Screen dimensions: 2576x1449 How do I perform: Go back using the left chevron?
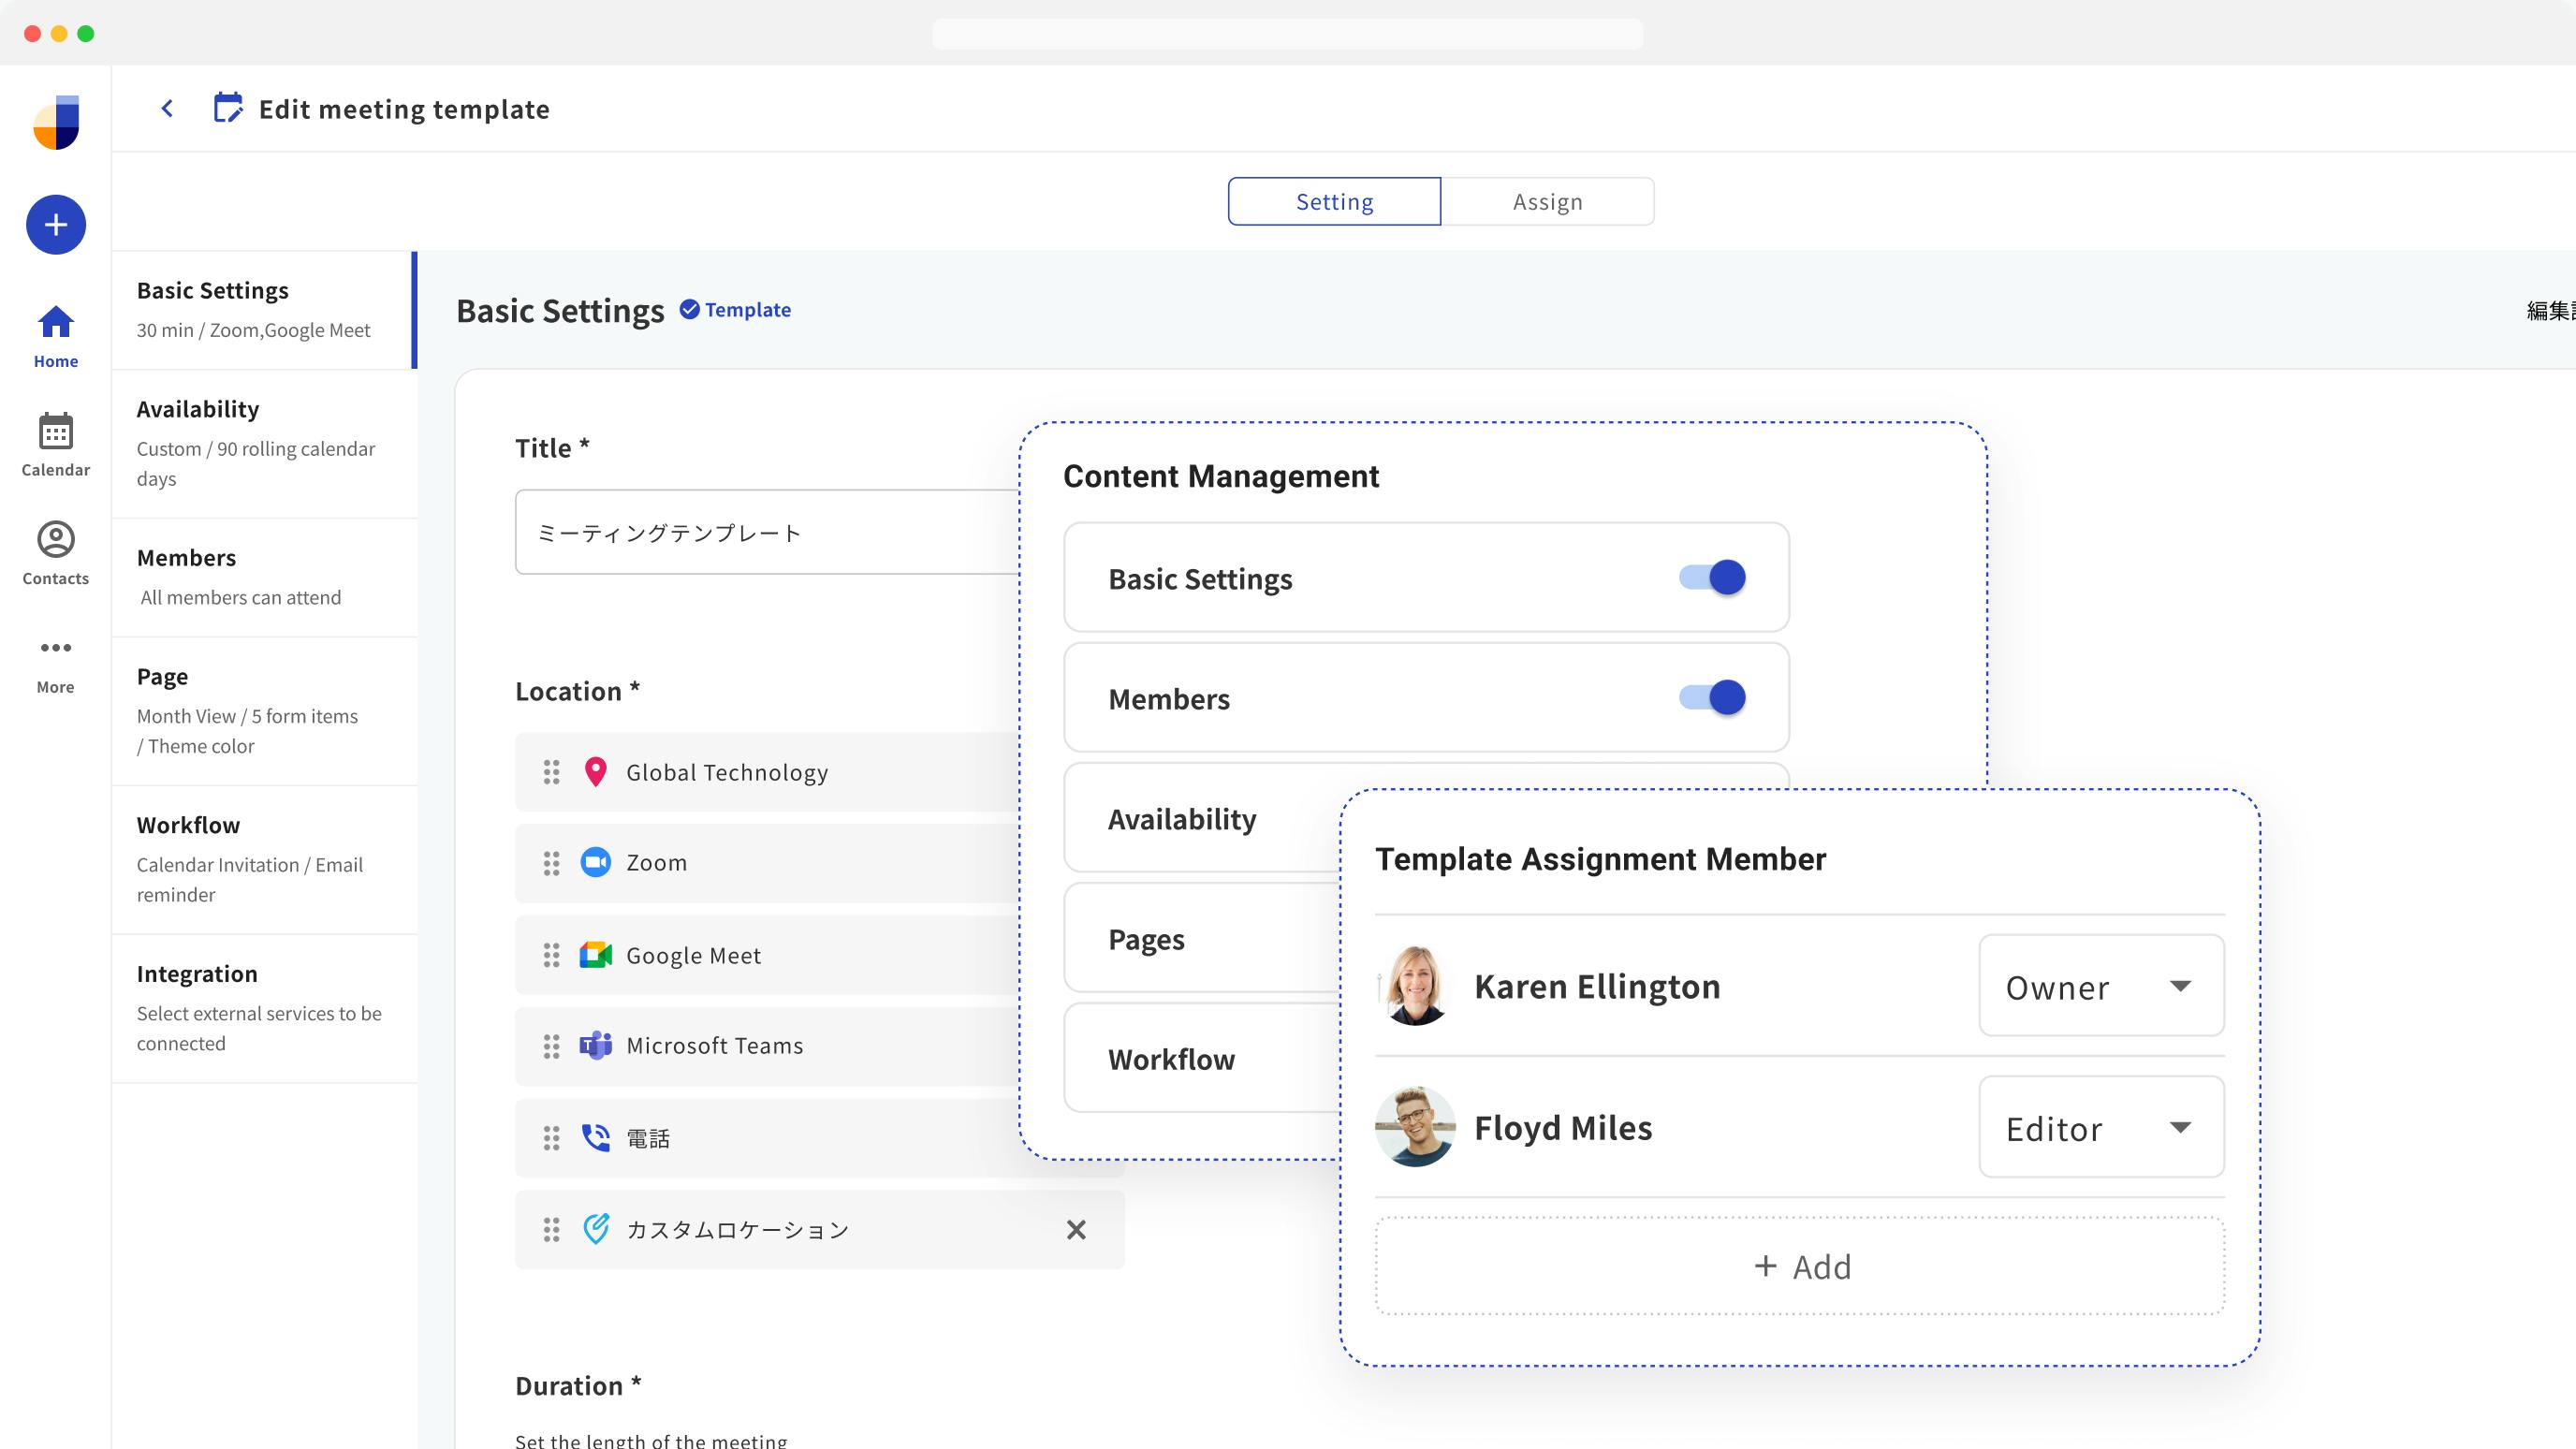point(168,108)
